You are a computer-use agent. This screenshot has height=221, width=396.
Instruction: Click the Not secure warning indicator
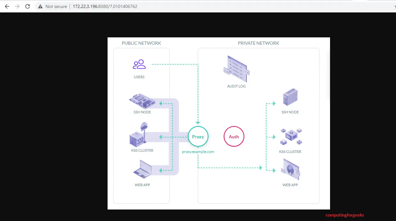pos(52,6)
